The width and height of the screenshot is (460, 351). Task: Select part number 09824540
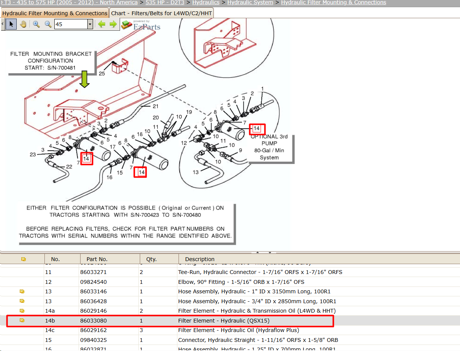(x=93, y=282)
